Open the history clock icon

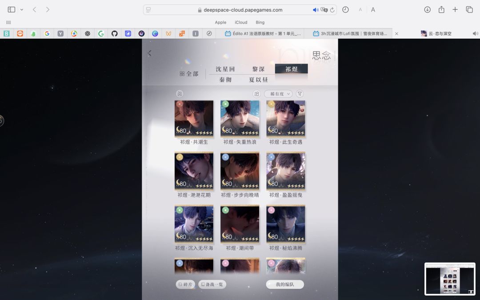pos(345,9)
